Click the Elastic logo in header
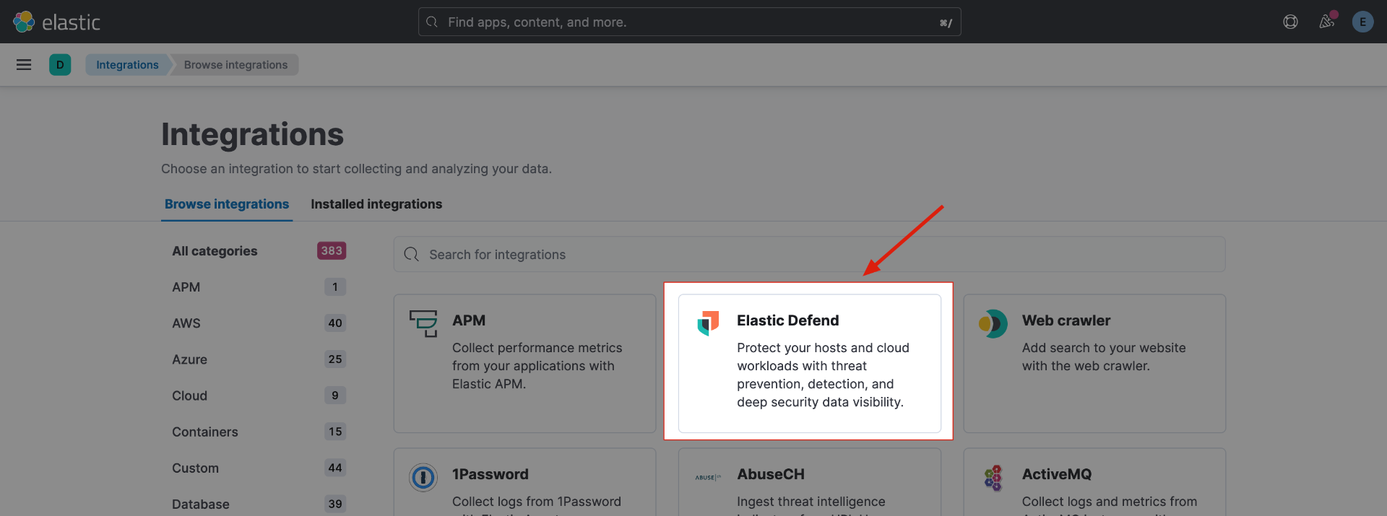The height and width of the screenshot is (516, 1387). [x=56, y=22]
